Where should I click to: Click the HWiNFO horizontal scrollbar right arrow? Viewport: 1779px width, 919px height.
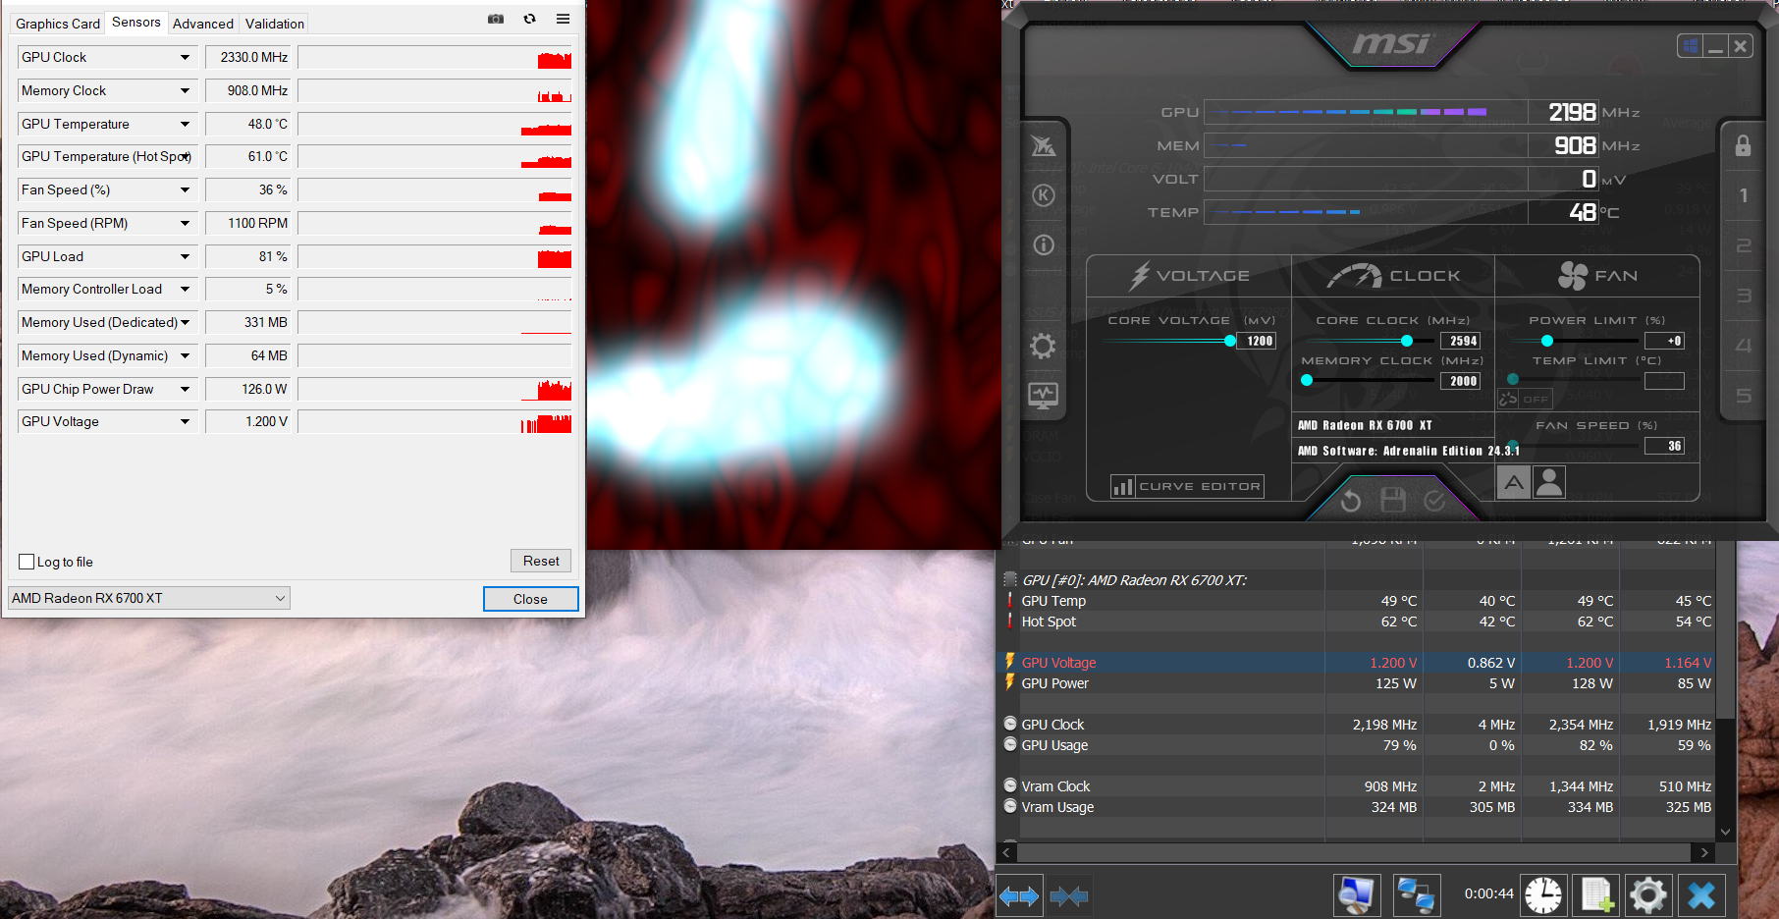point(1704,852)
